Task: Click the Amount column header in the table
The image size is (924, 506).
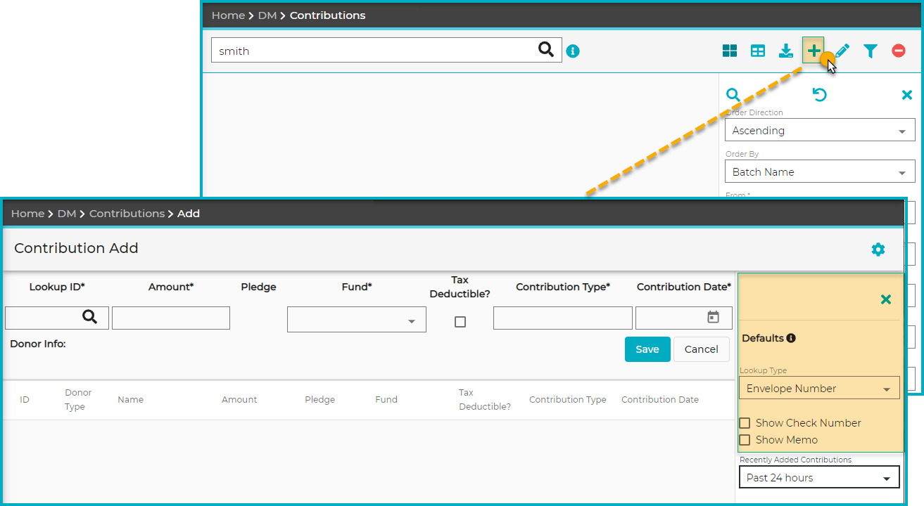Action: (239, 399)
